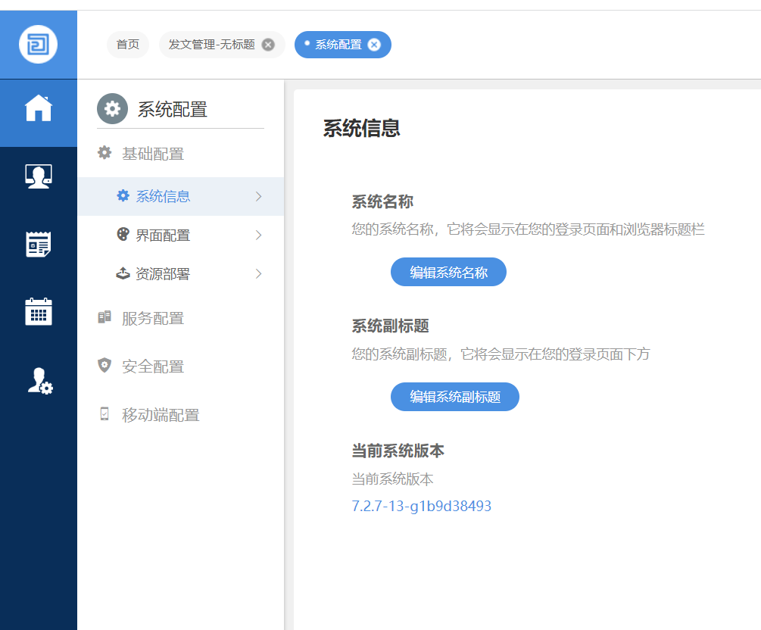Image resolution: width=761 pixels, height=630 pixels.
Task: Click the palette icon beside 界面配置
Action: [x=123, y=235]
